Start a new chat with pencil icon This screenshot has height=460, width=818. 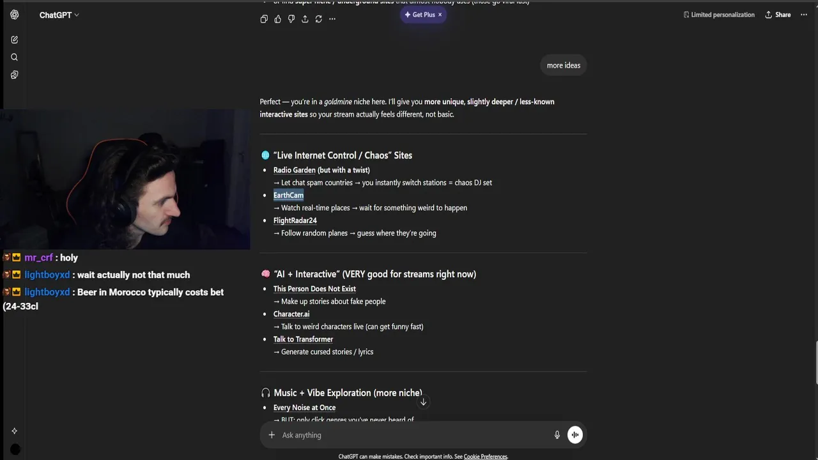pos(14,40)
